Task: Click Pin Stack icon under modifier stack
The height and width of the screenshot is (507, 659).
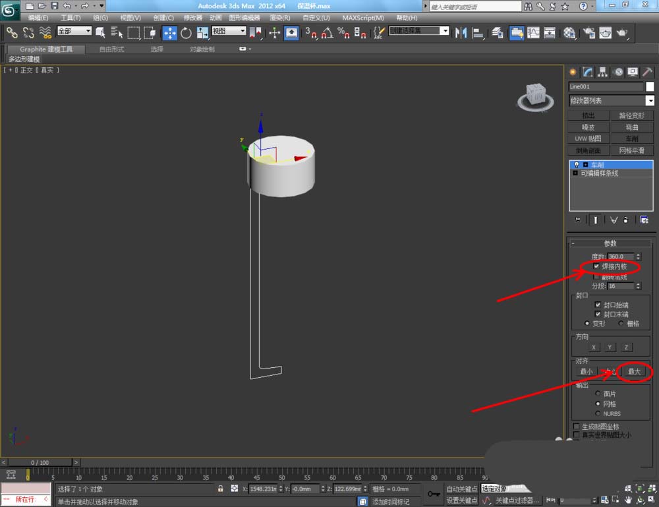Action: click(x=578, y=220)
